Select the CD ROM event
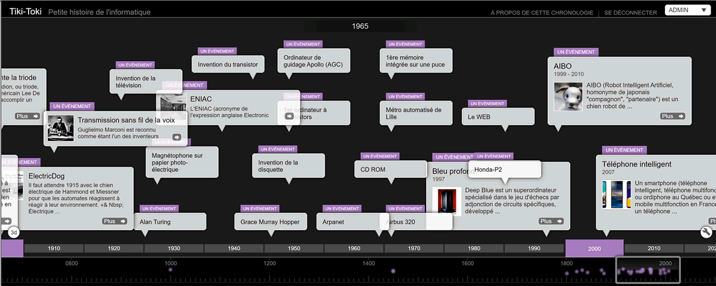This screenshot has height=286, width=716. (x=391, y=169)
